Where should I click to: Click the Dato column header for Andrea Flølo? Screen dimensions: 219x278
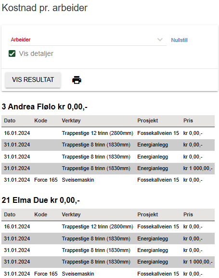point(10,120)
